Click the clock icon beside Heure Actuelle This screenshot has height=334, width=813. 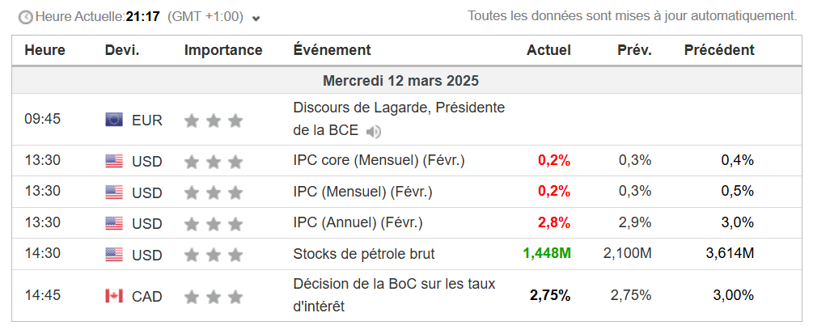tap(26, 16)
